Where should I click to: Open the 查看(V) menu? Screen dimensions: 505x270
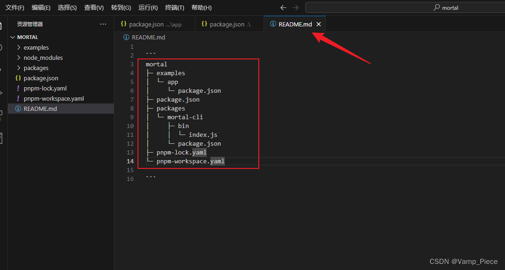pyautogui.click(x=94, y=8)
